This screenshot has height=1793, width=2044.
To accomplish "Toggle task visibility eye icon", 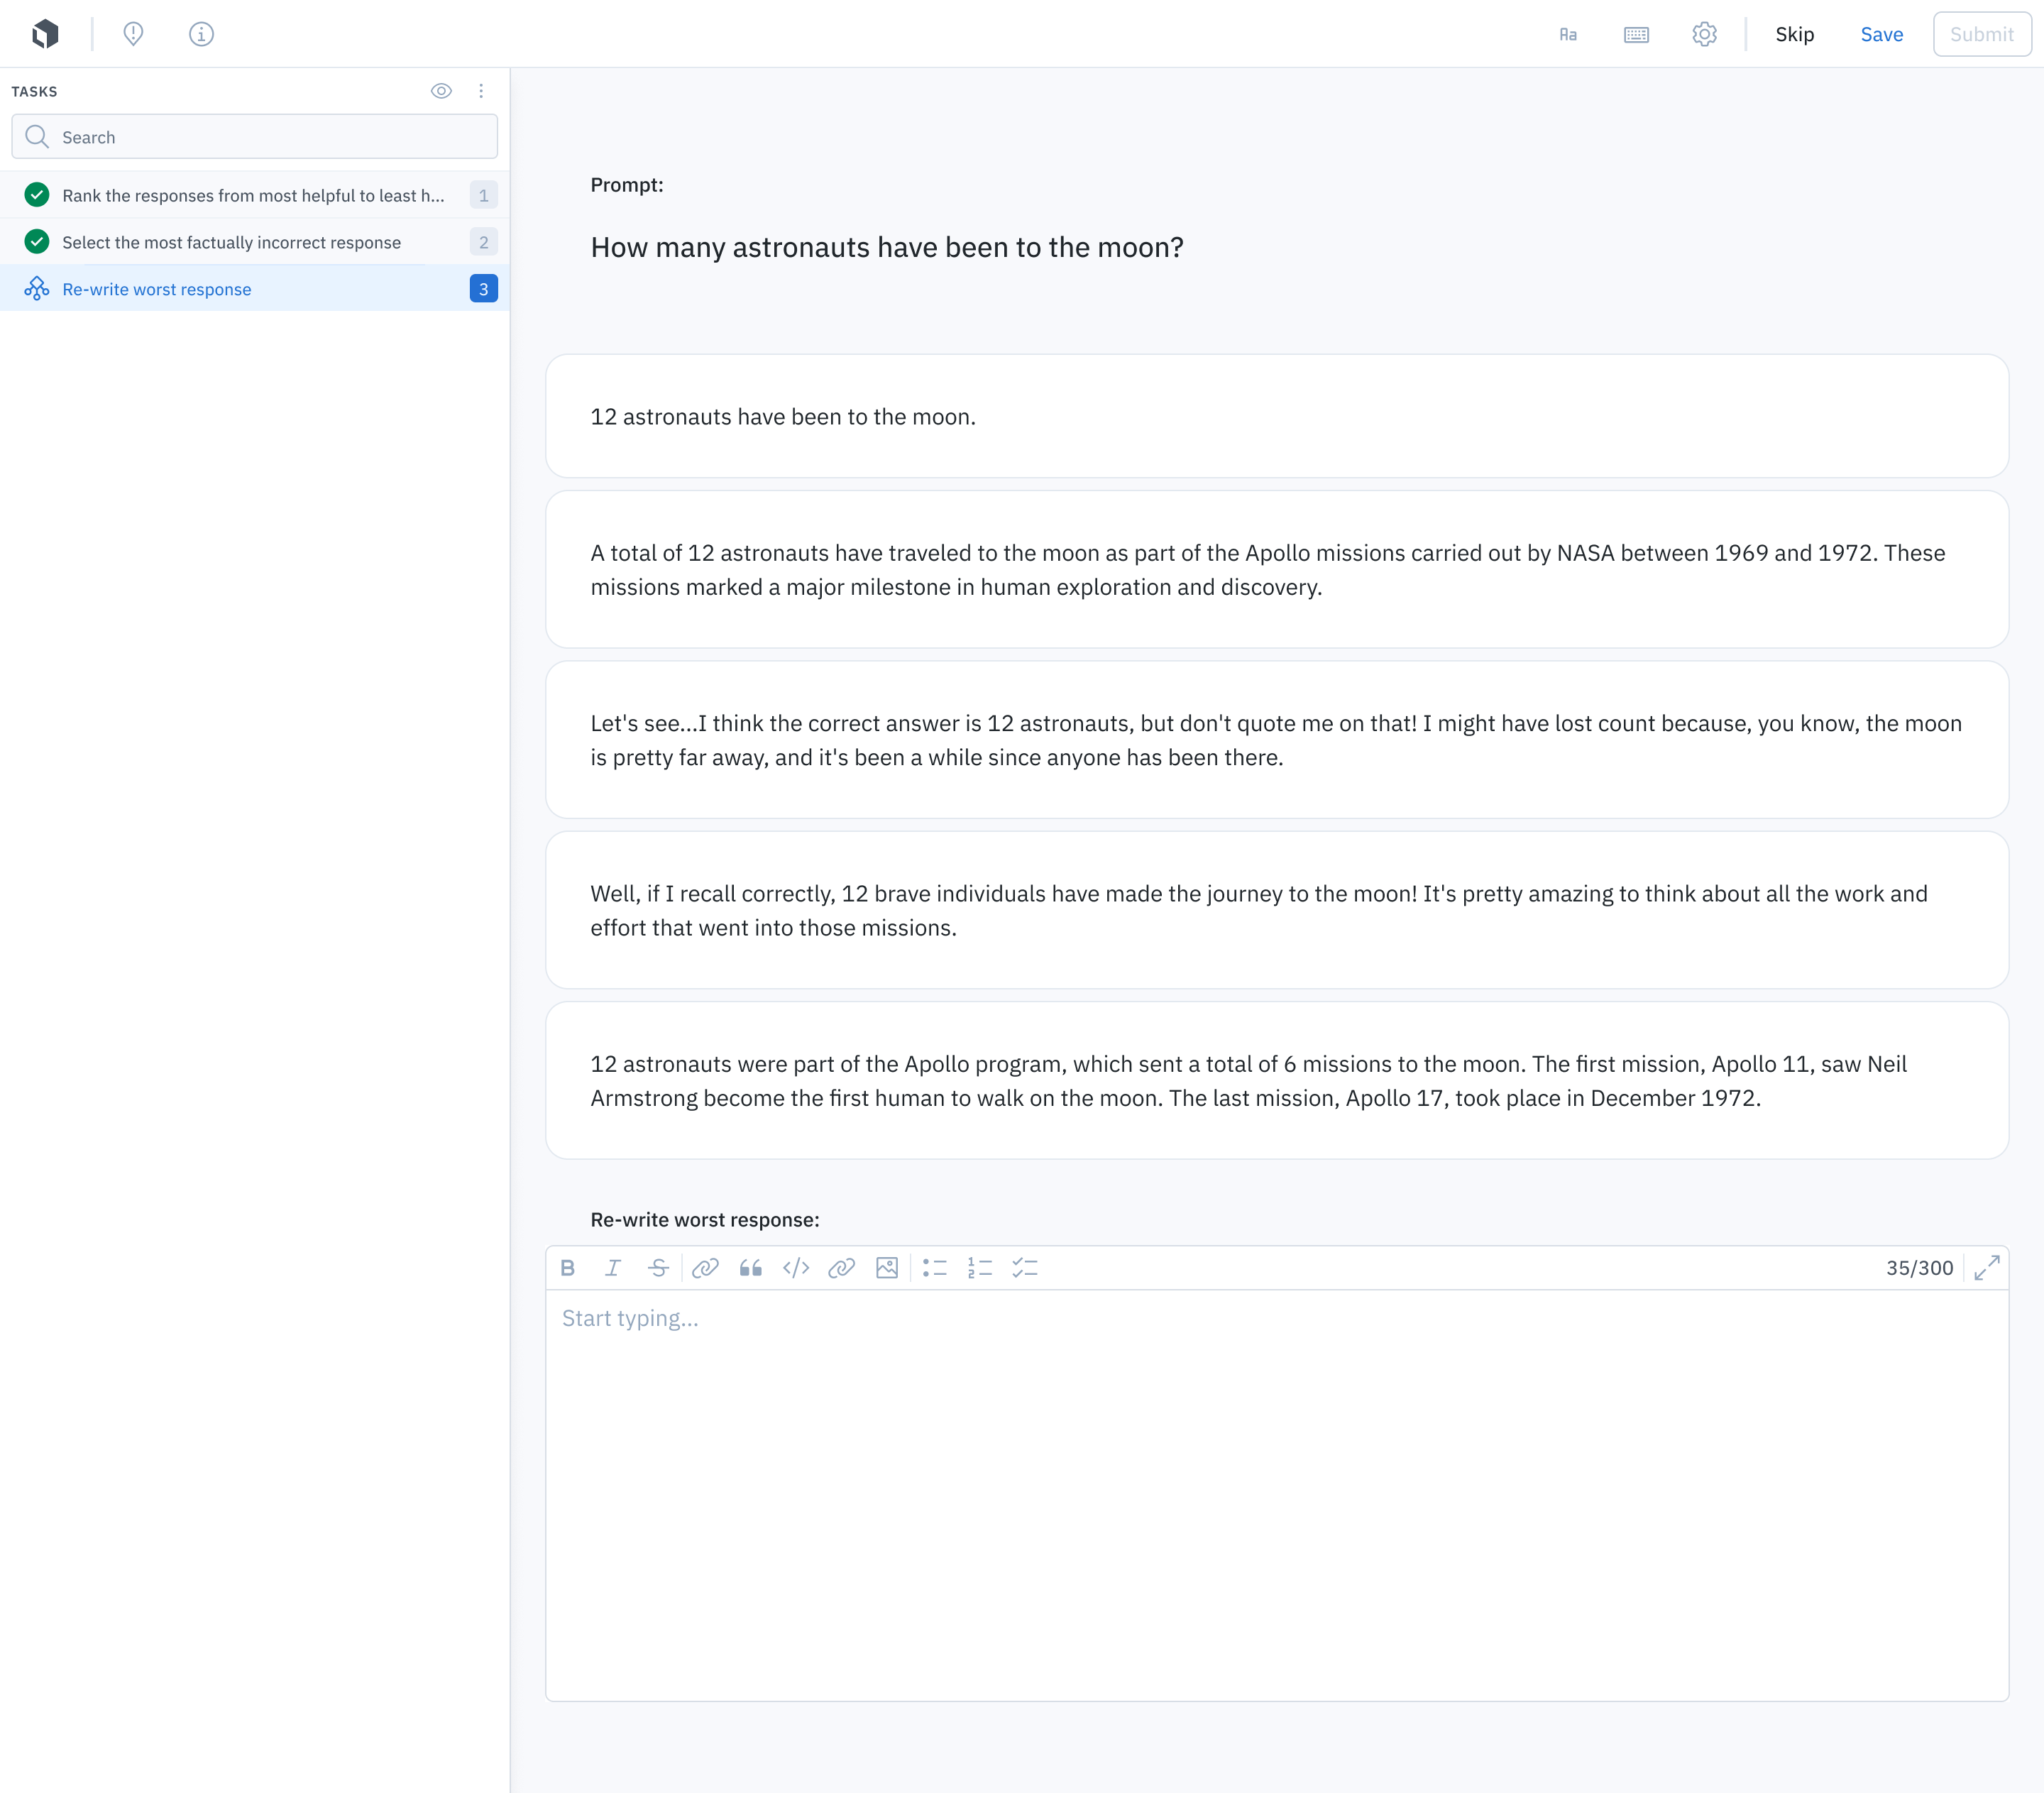I will (441, 91).
